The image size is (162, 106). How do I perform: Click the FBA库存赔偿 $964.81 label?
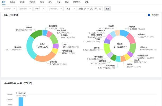[68, 52]
